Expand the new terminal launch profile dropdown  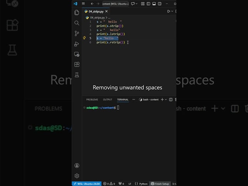(x=166, y=100)
